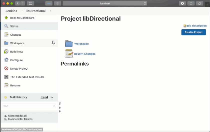Click the Status magnifier icon

point(6,26)
